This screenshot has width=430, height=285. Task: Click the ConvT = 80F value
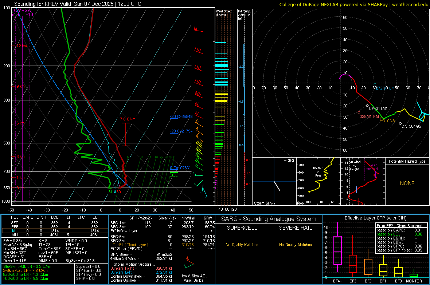pyautogui.click(x=50, y=249)
